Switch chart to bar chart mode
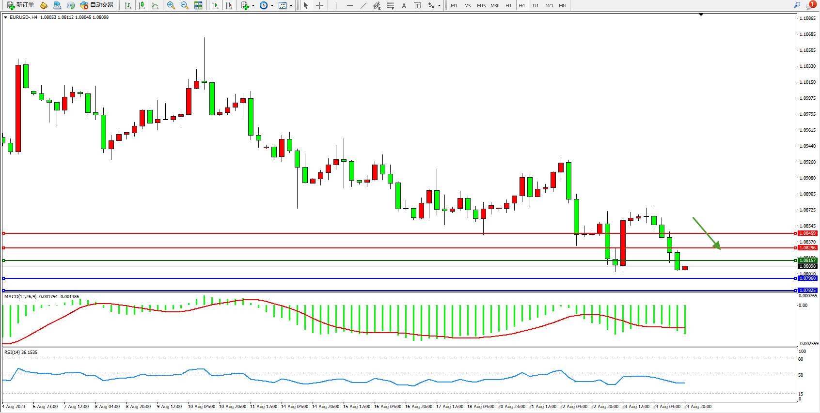 128,5
